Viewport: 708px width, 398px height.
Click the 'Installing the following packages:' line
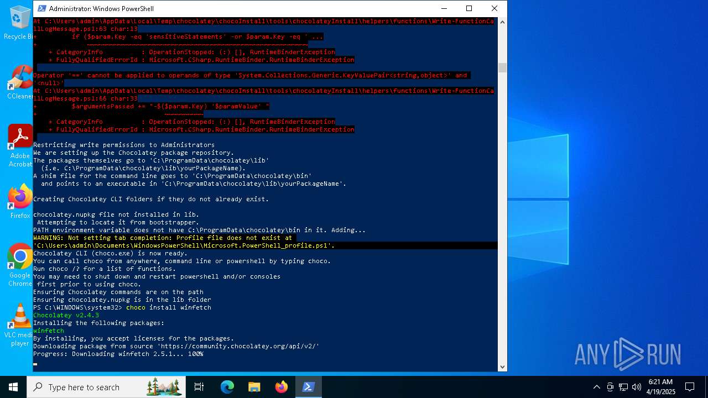99,323
